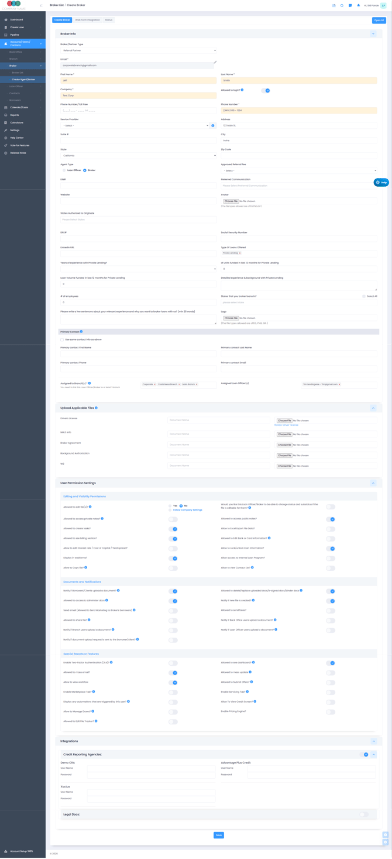Open Dashboard from the sidebar
Image resolution: width=392 pixels, height=859 pixels.
point(16,20)
